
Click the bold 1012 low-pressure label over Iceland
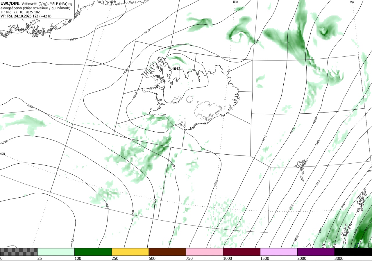point(176,69)
